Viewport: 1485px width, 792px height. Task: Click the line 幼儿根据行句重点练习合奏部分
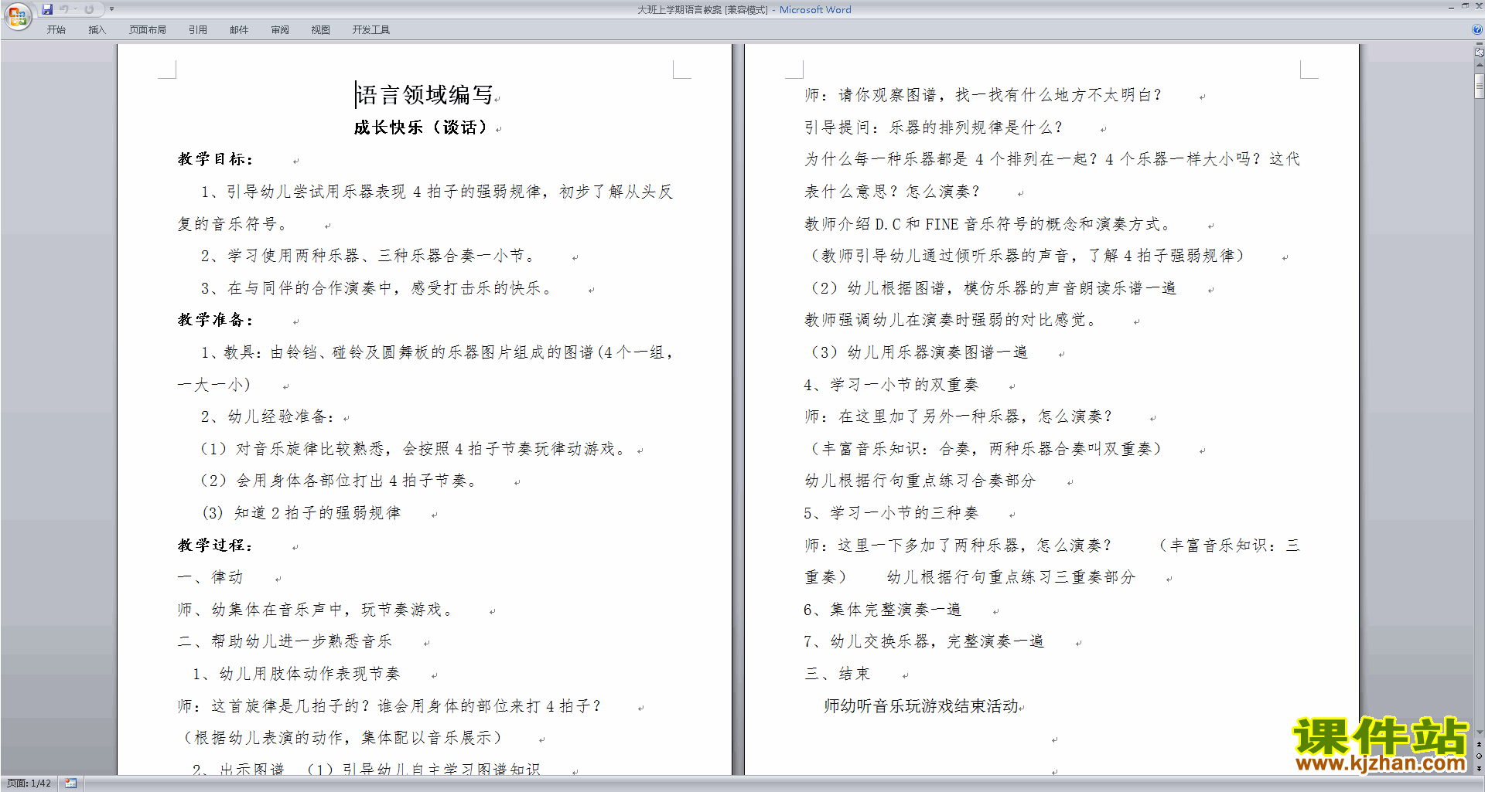click(920, 481)
